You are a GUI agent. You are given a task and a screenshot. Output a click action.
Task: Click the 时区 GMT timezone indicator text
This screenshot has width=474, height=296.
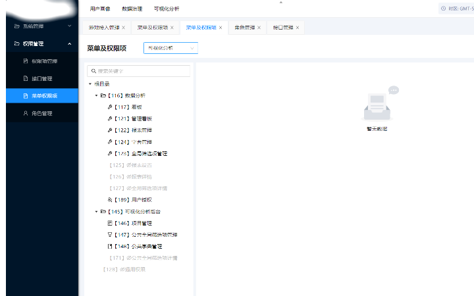[461, 9]
